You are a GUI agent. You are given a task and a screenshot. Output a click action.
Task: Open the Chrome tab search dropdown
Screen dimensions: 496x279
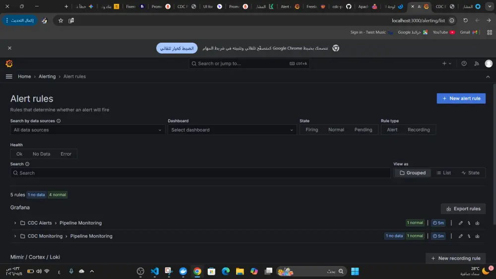490,6
